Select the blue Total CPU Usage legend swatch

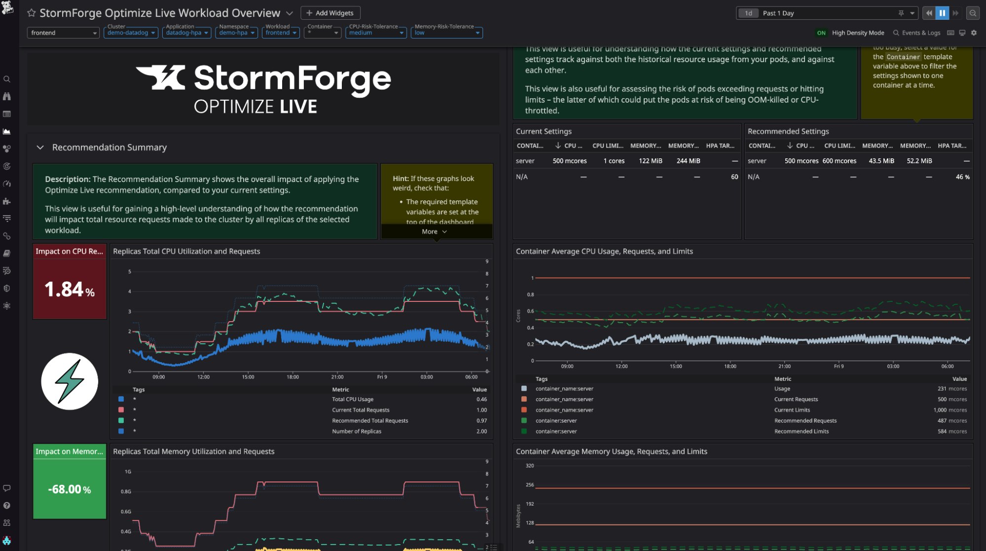point(121,399)
